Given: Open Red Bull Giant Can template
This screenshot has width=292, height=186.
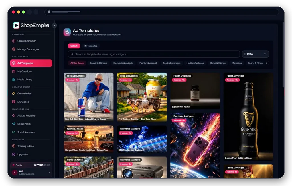Looking at the screenshot, I should click(x=89, y=97).
